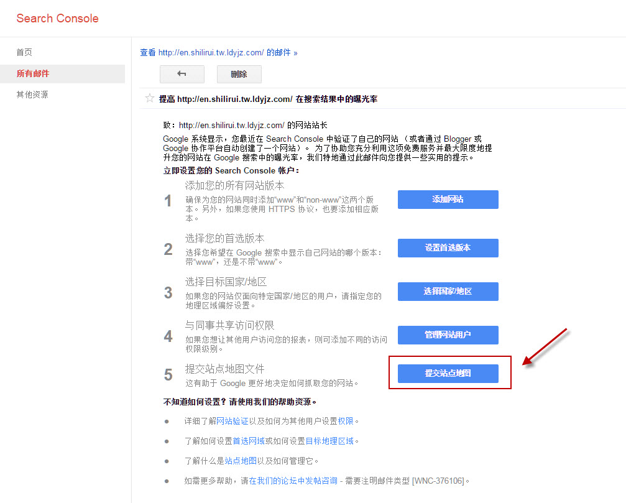The height and width of the screenshot is (503, 626).
Task: Click the 删除 delete button
Action: [239, 74]
